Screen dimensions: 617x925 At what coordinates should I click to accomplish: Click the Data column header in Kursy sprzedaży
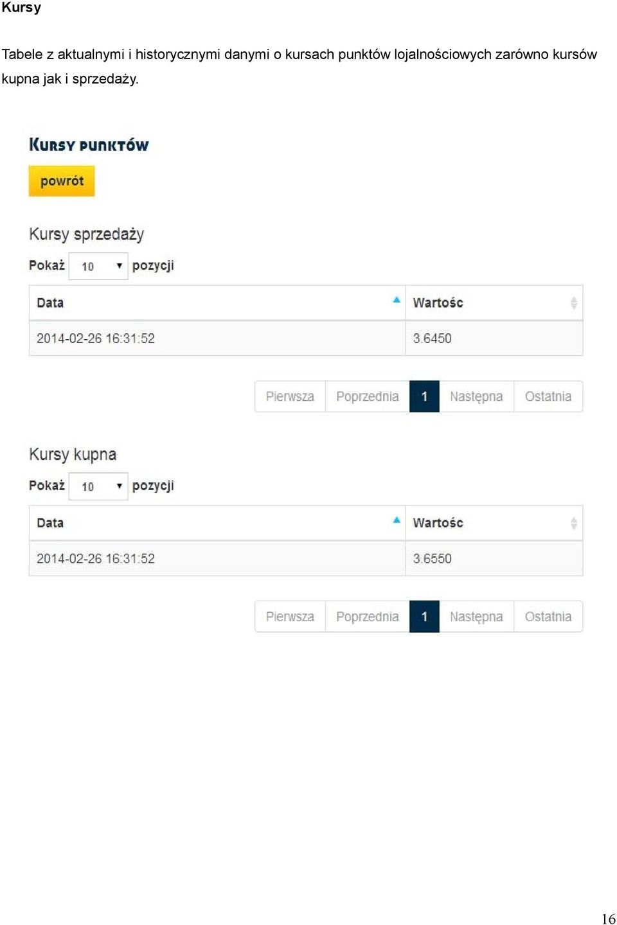pos(217,303)
